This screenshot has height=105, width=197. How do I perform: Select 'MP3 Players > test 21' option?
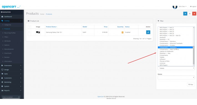175,28
